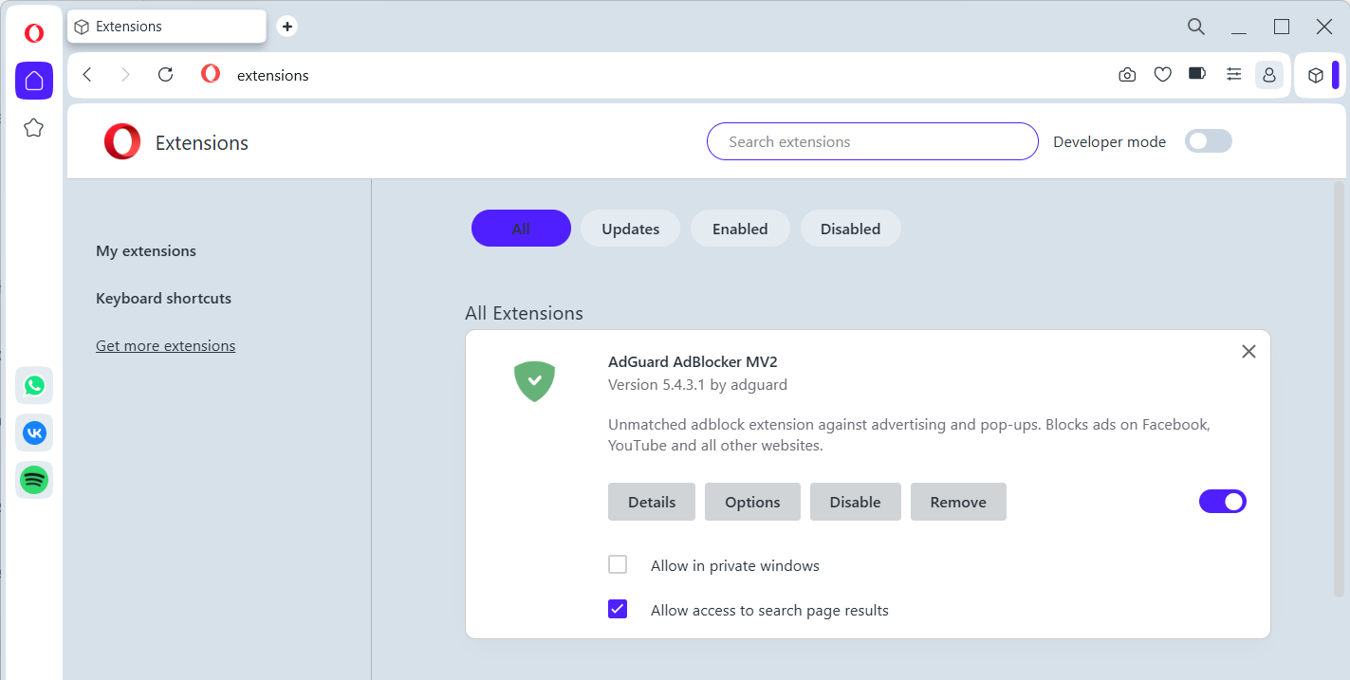Click the Opera logo beside Extensions heading

tap(122, 142)
